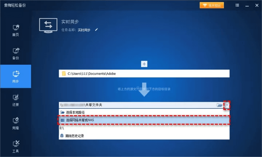262x157 pixels.
Task: Click the orange upgrade button in title bar
Action: (212, 5)
